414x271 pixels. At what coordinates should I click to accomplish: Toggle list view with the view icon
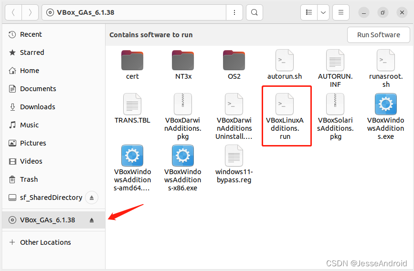click(309, 12)
